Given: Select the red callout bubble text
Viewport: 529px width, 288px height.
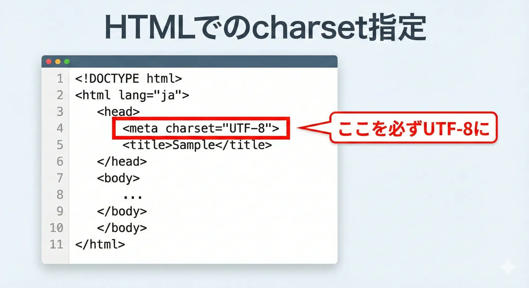Looking at the screenshot, I should (413, 128).
